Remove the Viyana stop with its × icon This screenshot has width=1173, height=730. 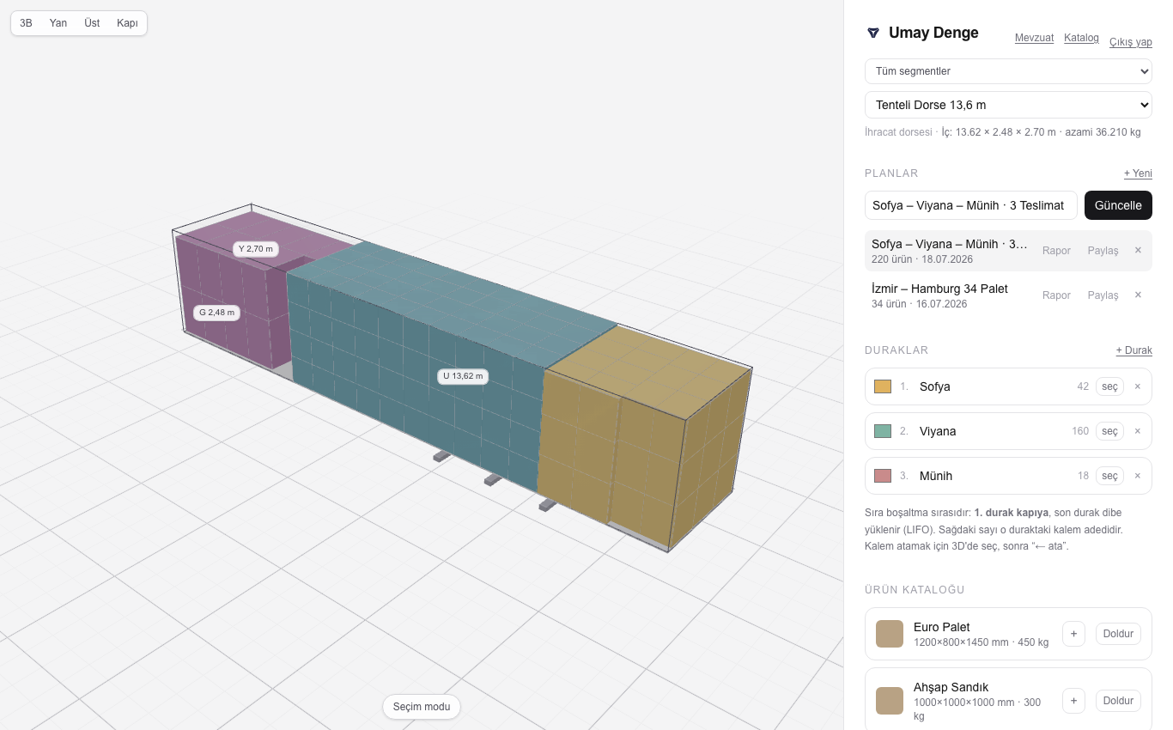point(1138,431)
